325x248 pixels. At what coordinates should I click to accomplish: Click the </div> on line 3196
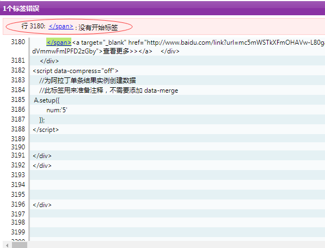tap(42, 205)
